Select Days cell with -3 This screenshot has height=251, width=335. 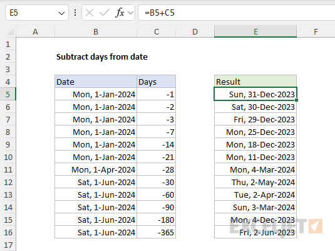157,119
